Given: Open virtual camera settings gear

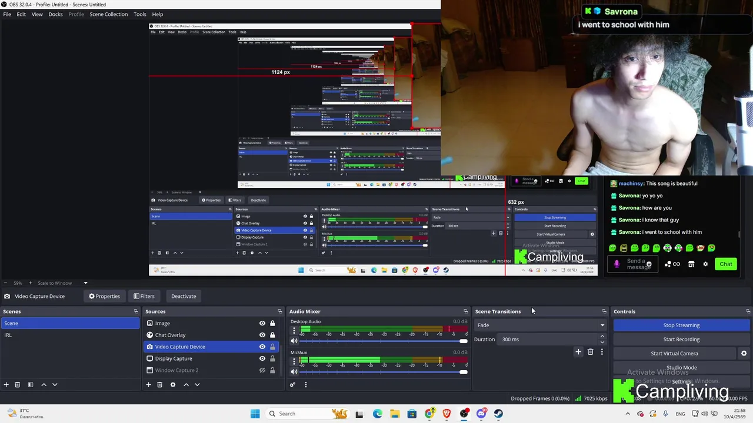Looking at the screenshot, I should [x=744, y=353].
